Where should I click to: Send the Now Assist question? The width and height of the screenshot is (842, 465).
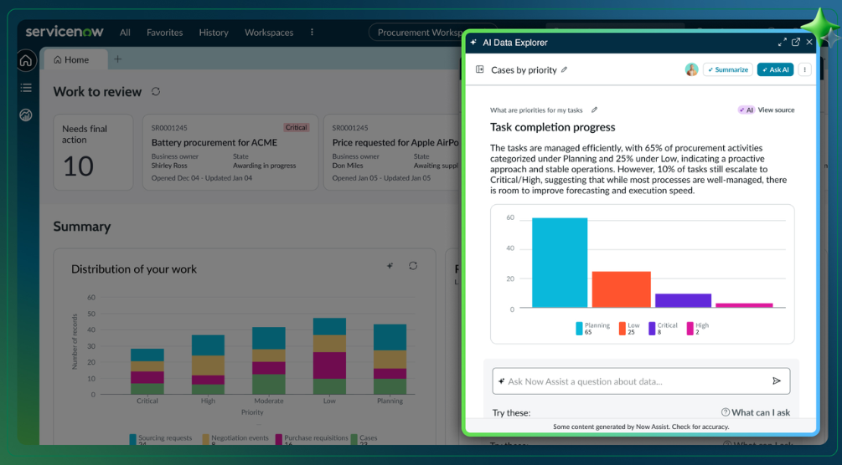(777, 381)
